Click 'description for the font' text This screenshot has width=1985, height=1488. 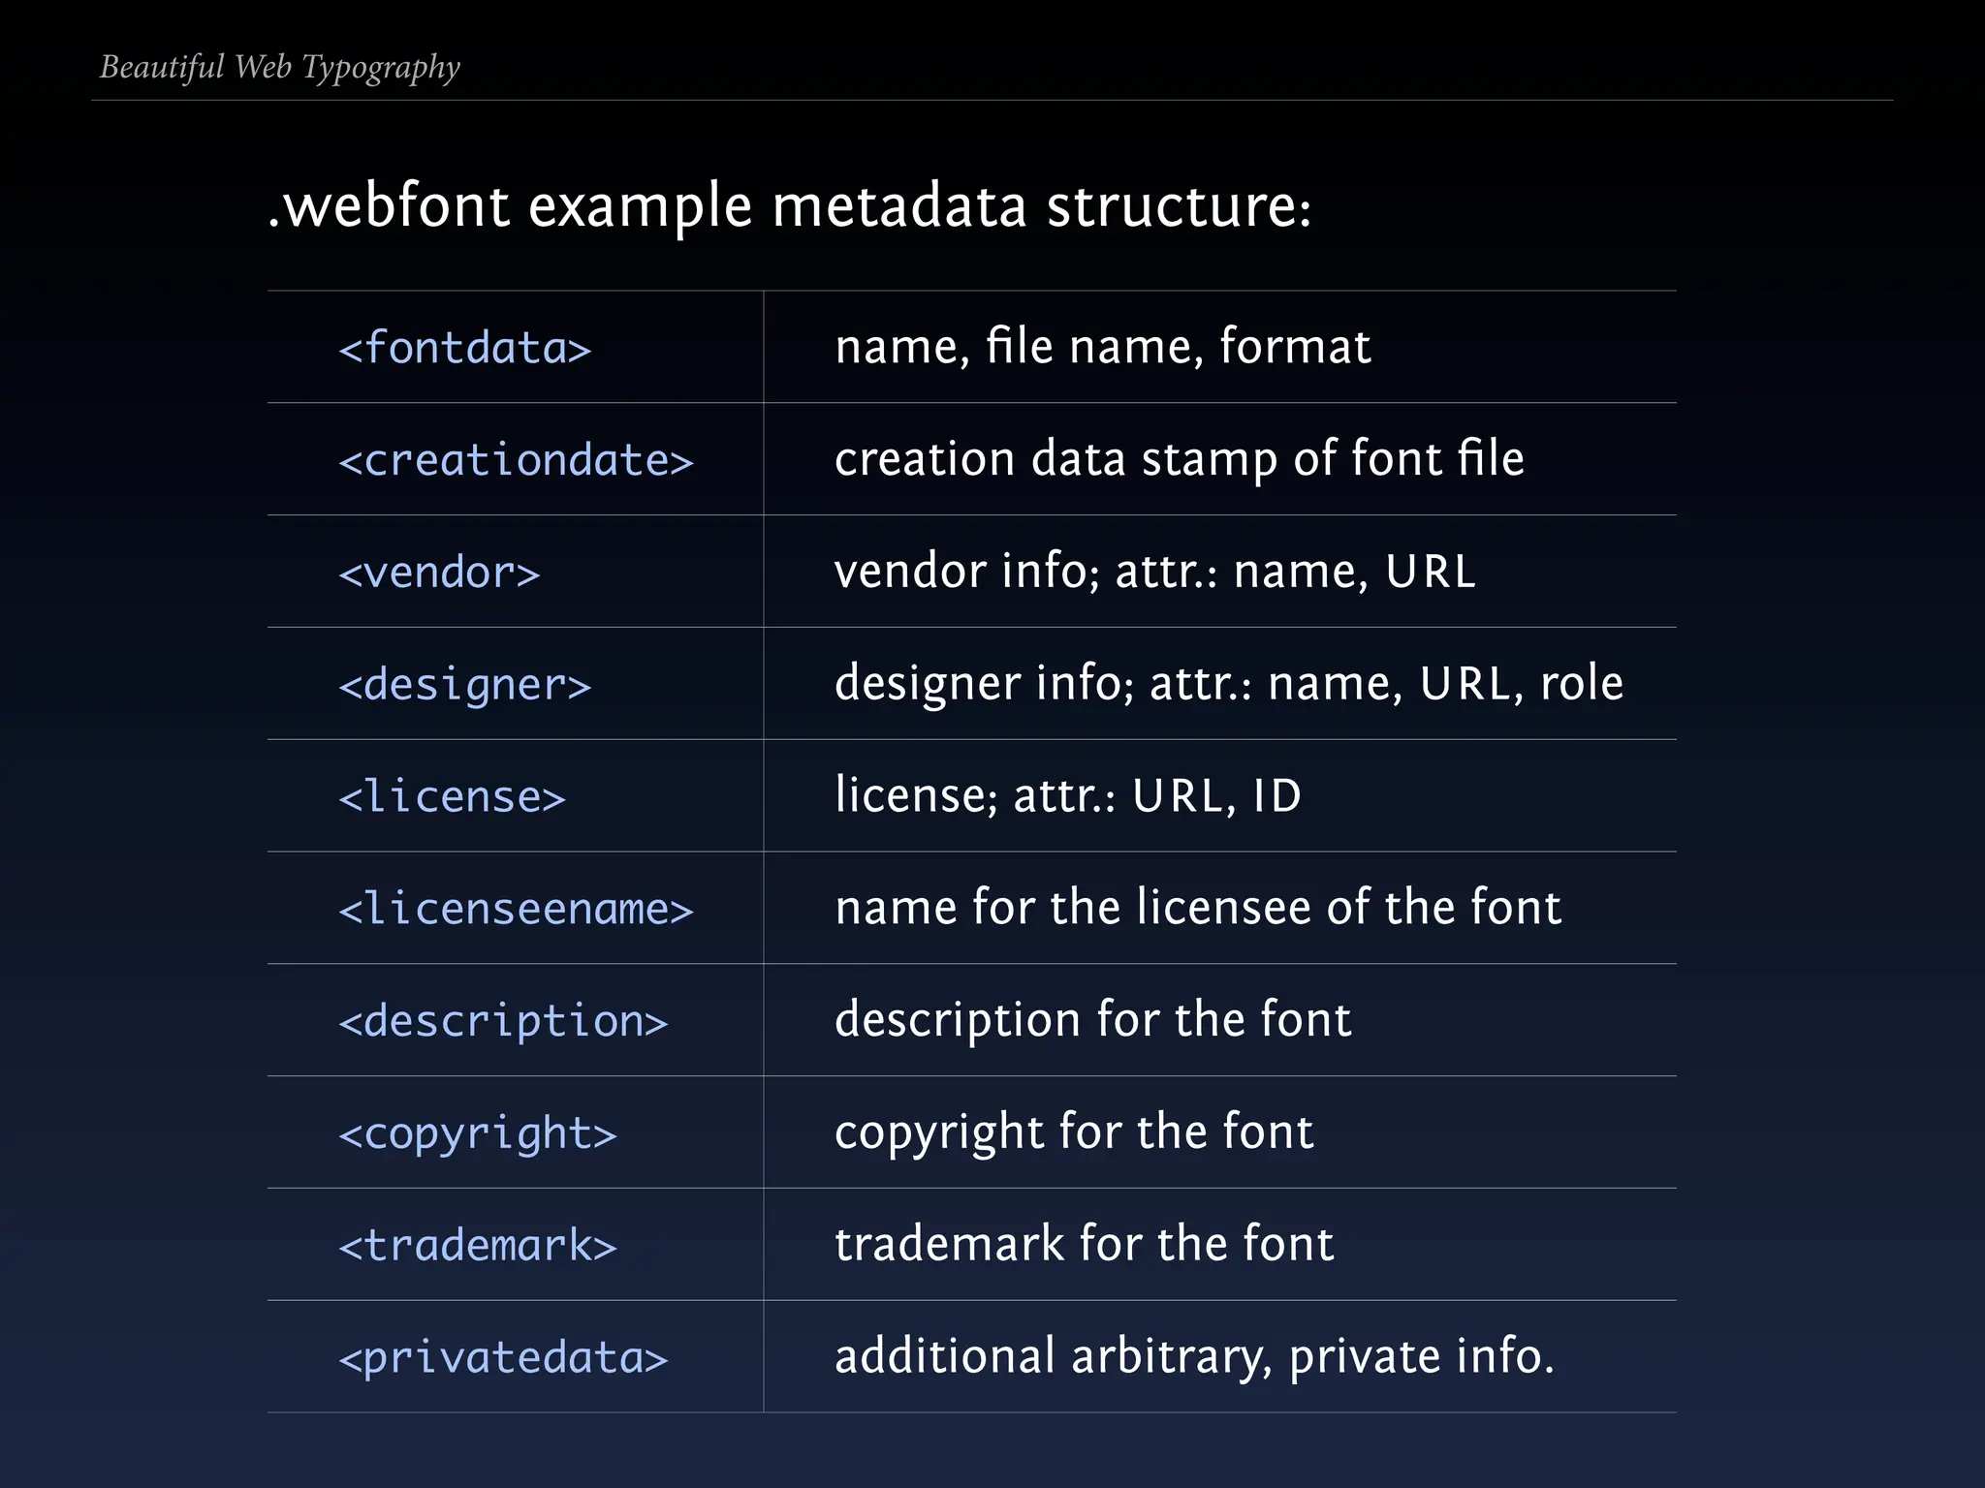(x=1093, y=1021)
